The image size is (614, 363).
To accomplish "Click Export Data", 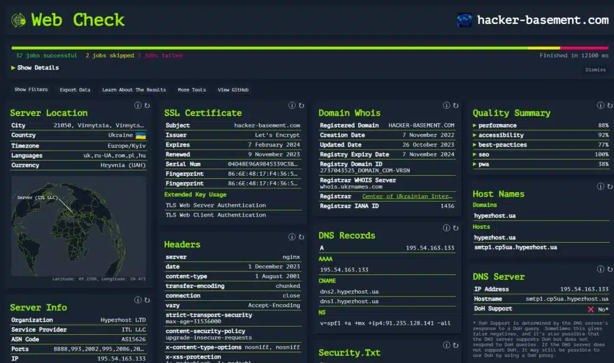I will (x=75, y=90).
